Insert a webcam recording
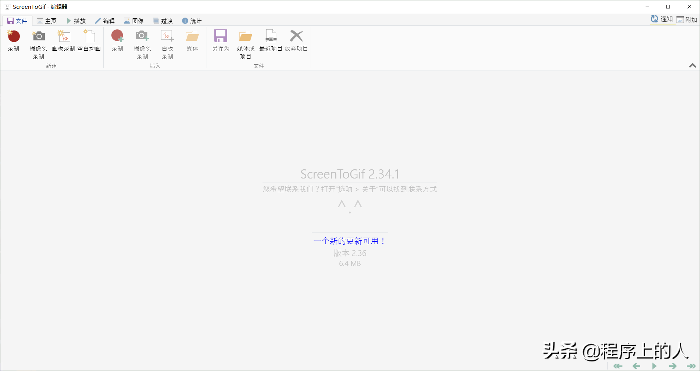Image resolution: width=700 pixels, height=371 pixels. click(x=142, y=44)
